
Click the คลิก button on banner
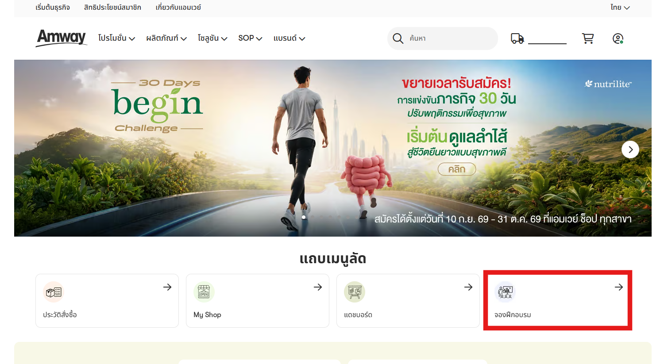tap(457, 169)
